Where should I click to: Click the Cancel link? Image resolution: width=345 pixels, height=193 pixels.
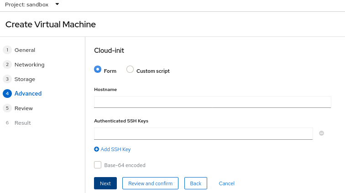pos(227,183)
